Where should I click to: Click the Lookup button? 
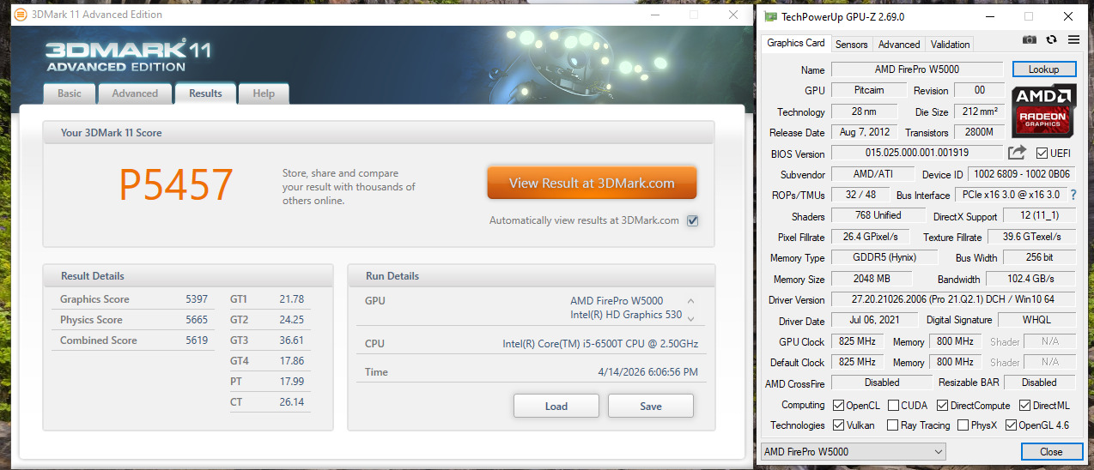pyautogui.click(x=1043, y=69)
